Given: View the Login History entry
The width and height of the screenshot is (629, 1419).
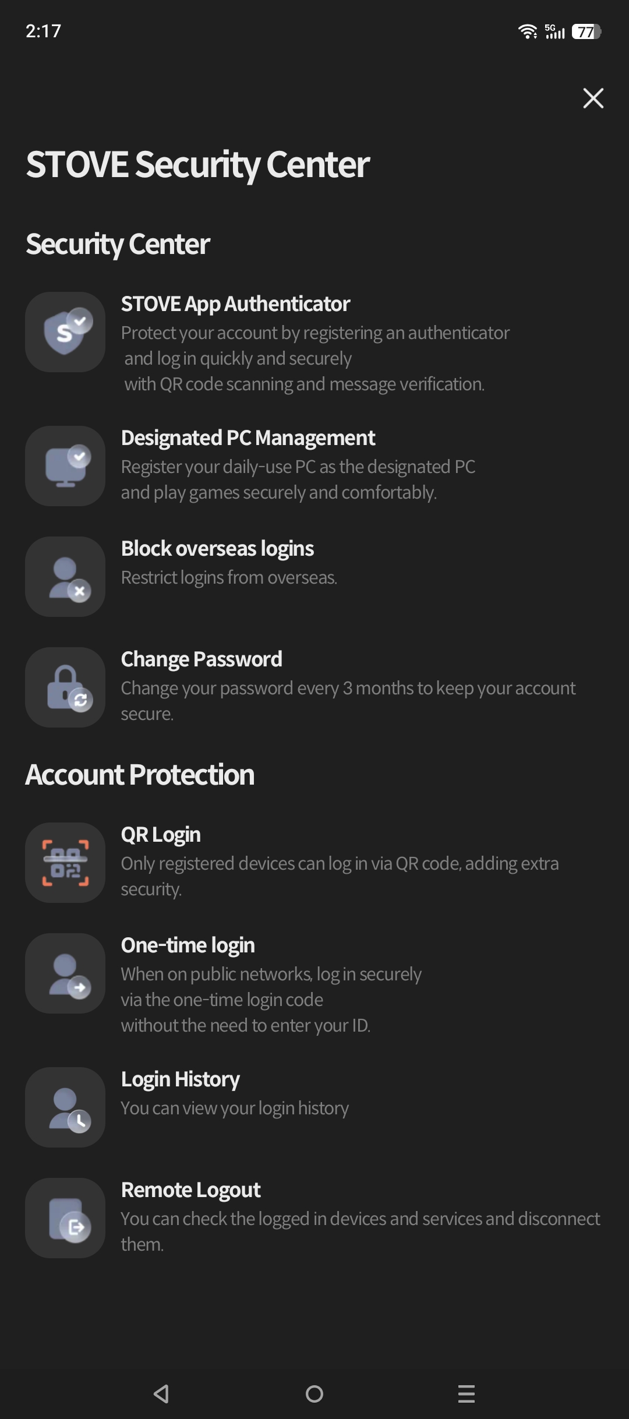Looking at the screenshot, I should [x=181, y=1079].
